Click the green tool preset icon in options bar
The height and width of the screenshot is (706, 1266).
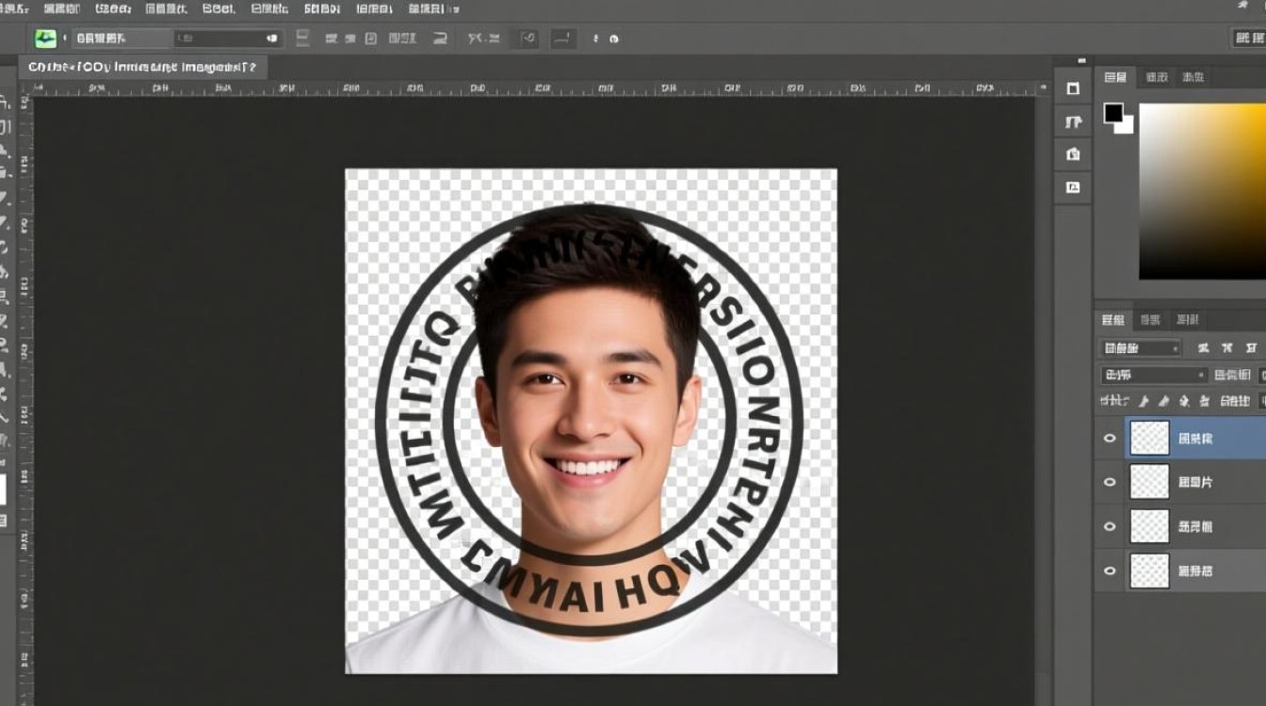(x=45, y=39)
